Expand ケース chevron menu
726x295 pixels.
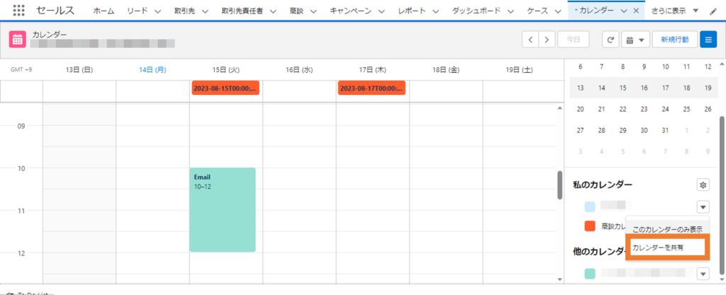557,11
